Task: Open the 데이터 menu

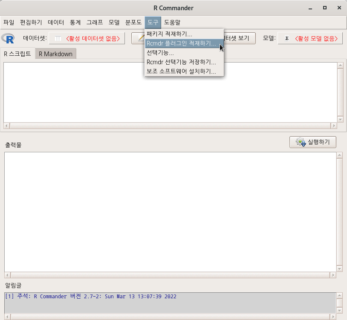Action: point(56,22)
